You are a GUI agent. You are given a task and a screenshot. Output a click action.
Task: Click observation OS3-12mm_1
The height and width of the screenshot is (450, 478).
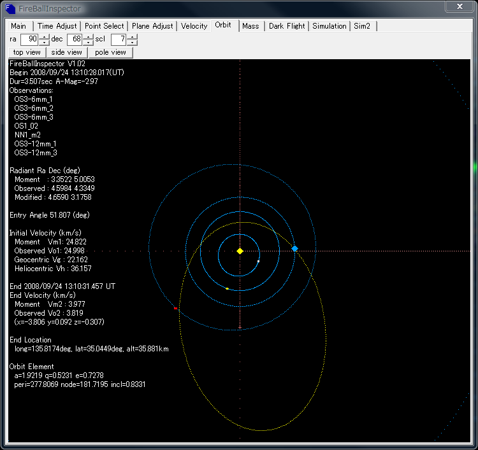[x=35, y=144]
